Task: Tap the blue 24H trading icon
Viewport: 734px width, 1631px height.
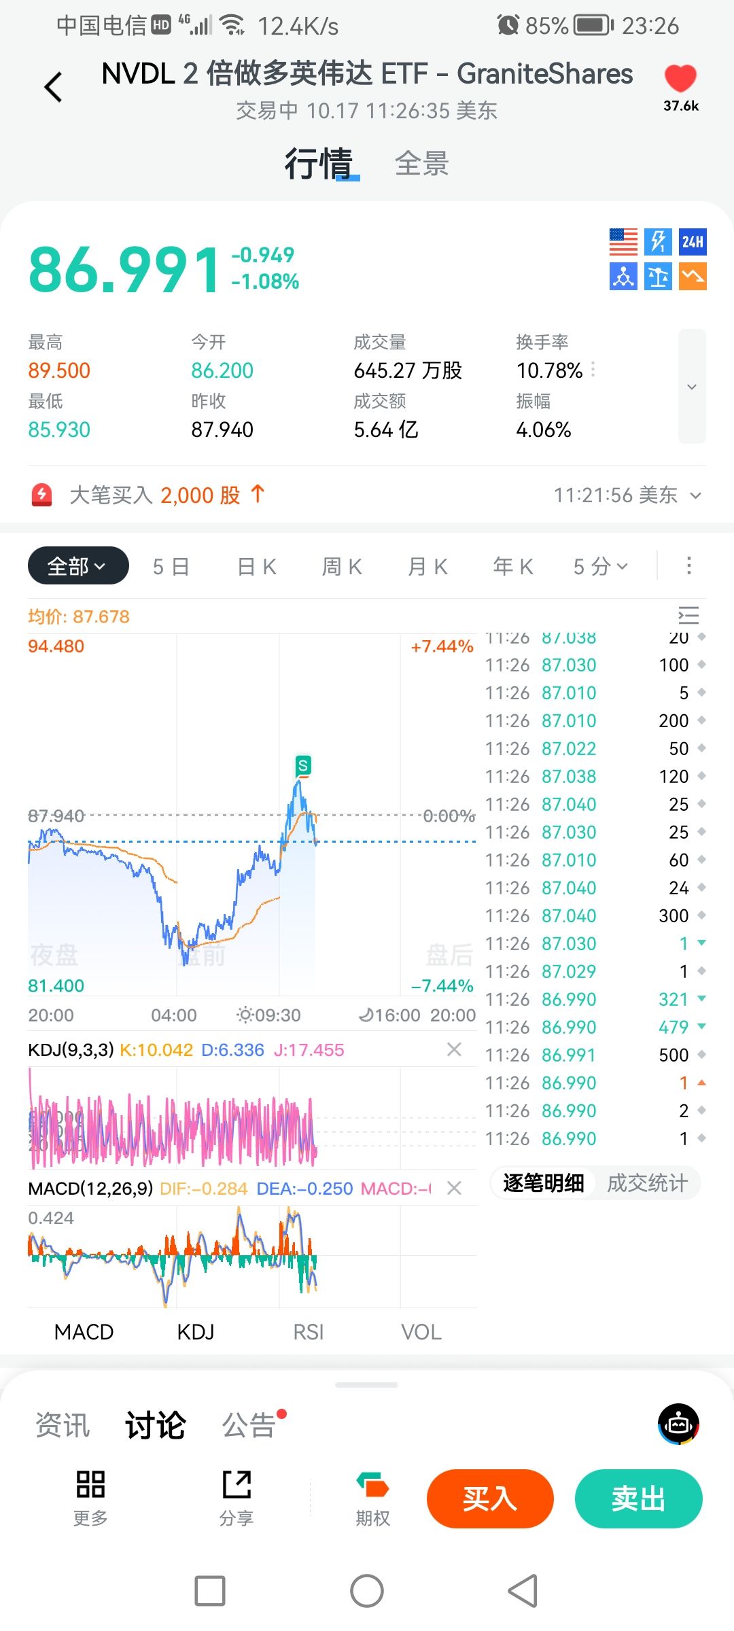Action: (693, 242)
